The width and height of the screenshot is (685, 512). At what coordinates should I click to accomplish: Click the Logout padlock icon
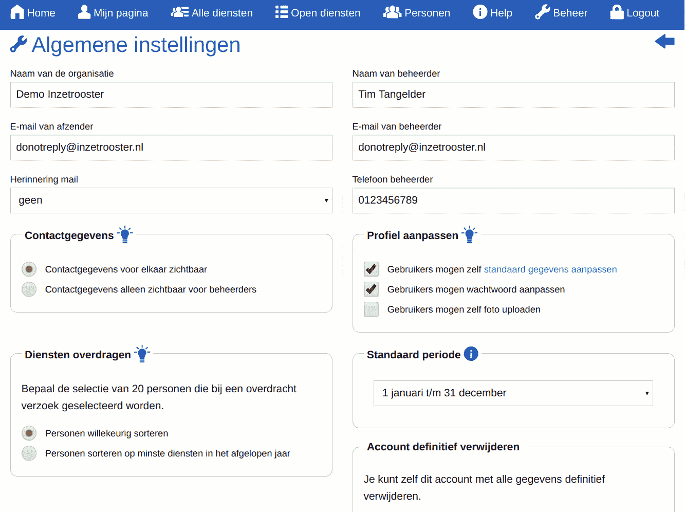point(616,11)
